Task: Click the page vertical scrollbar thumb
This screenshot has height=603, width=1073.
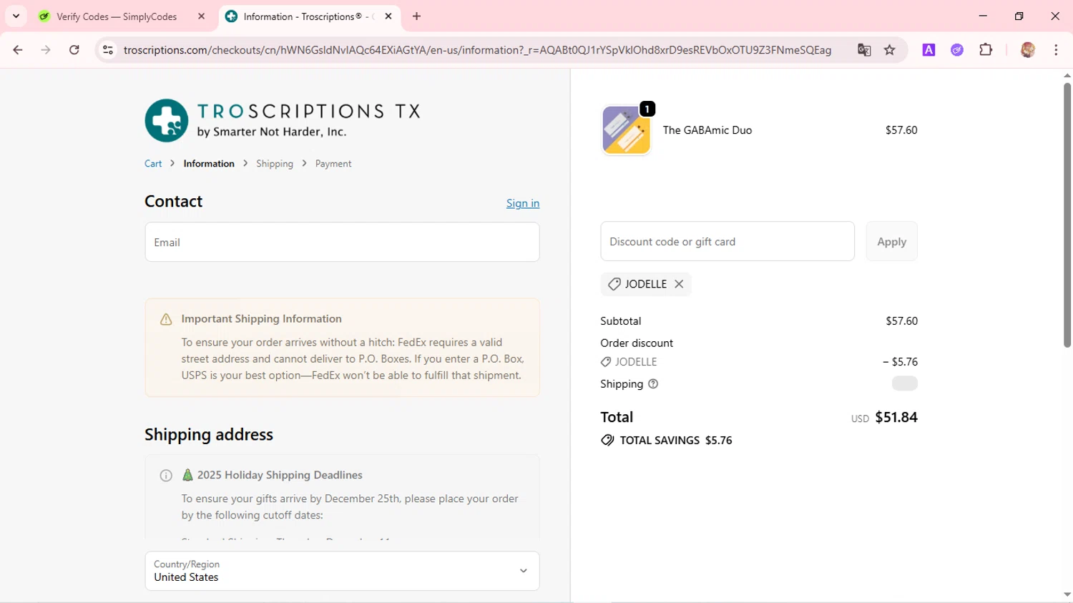Action: pos(1067,215)
